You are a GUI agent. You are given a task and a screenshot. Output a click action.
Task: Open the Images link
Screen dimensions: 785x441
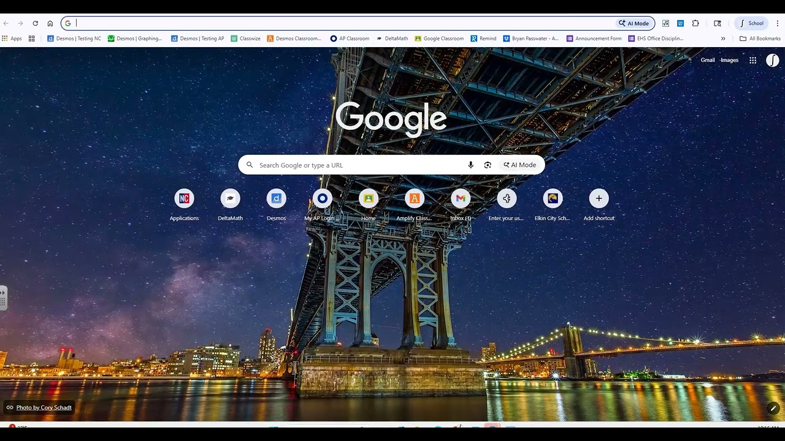[729, 60]
